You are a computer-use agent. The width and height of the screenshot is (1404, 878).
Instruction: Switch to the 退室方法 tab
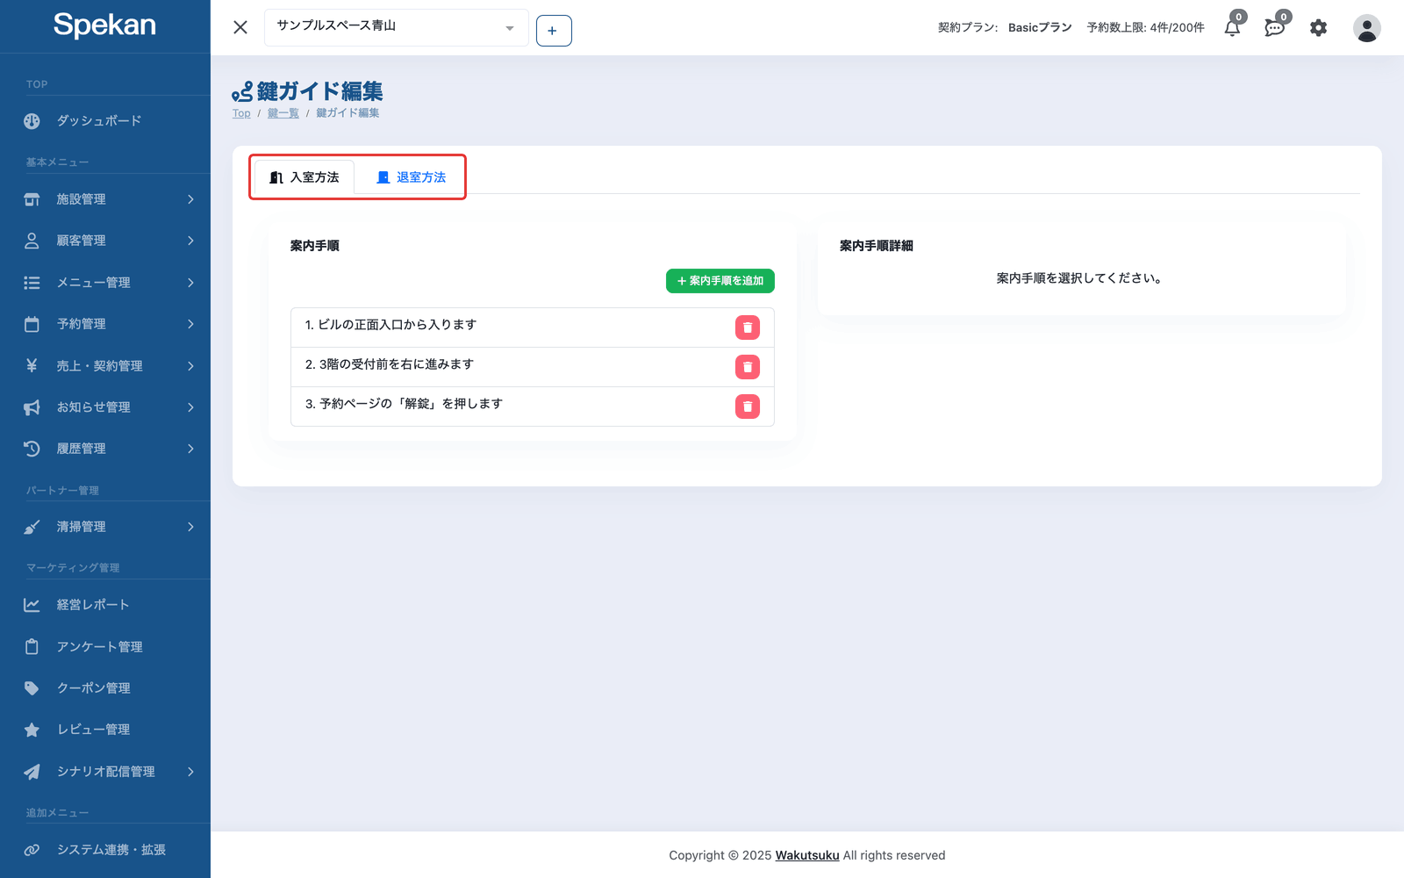pyautogui.click(x=411, y=177)
